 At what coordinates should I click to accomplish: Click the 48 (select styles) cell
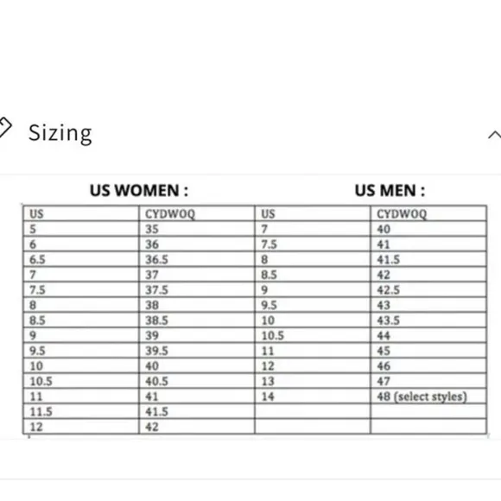pos(428,396)
